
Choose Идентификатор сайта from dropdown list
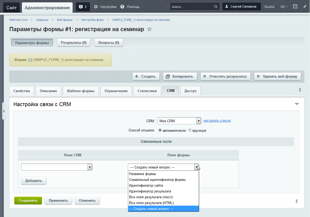tap(146, 186)
